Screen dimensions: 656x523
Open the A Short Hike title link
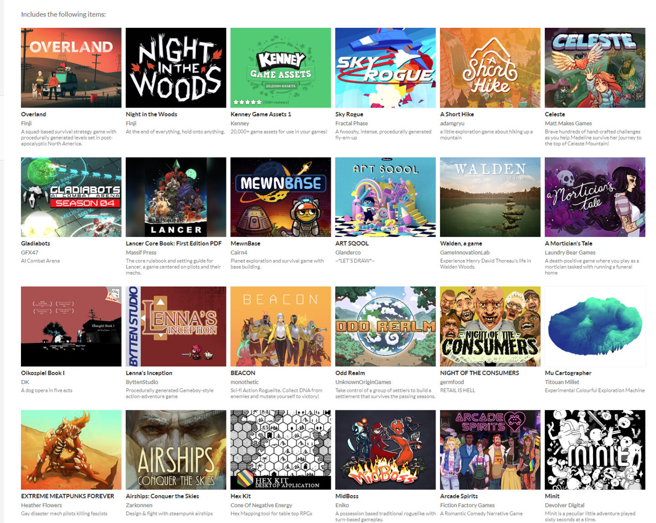pyautogui.click(x=457, y=114)
